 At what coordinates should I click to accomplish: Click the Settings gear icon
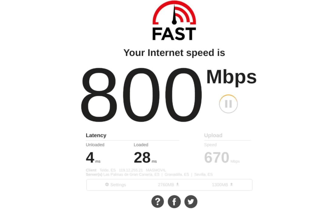point(107,185)
